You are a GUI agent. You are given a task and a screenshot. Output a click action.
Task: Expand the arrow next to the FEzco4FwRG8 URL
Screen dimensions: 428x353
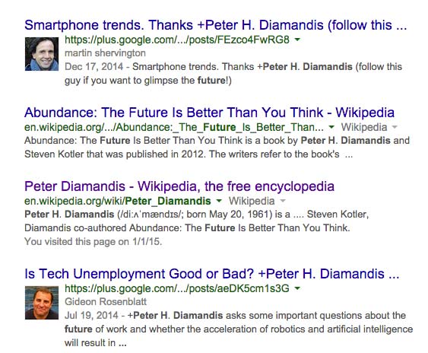click(x=297, y=40)
